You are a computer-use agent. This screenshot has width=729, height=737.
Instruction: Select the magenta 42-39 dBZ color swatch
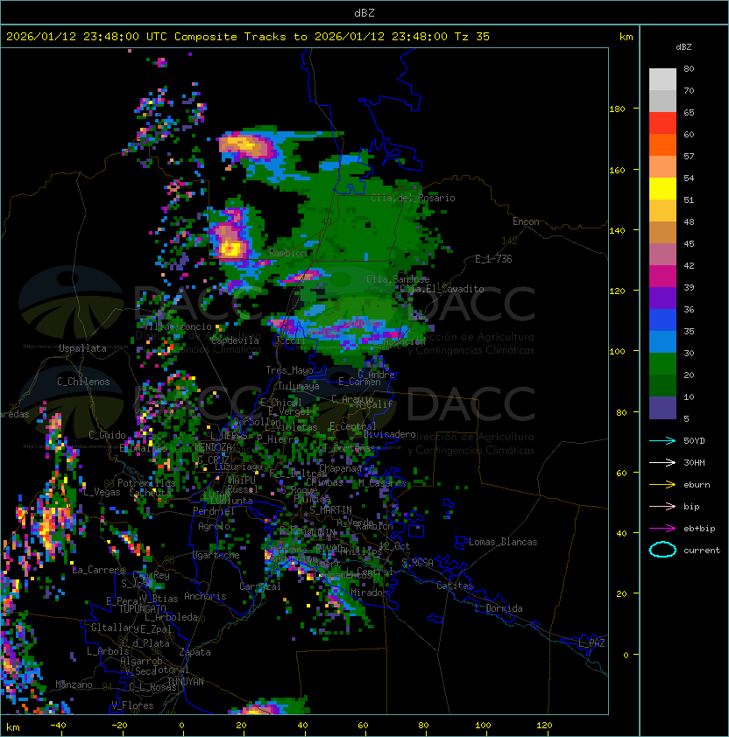[x=662, y=277]
